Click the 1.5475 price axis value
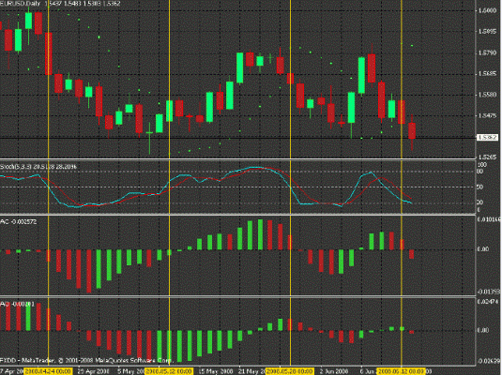This screenshot has height=375, width=502. click(x=487, y=115)
